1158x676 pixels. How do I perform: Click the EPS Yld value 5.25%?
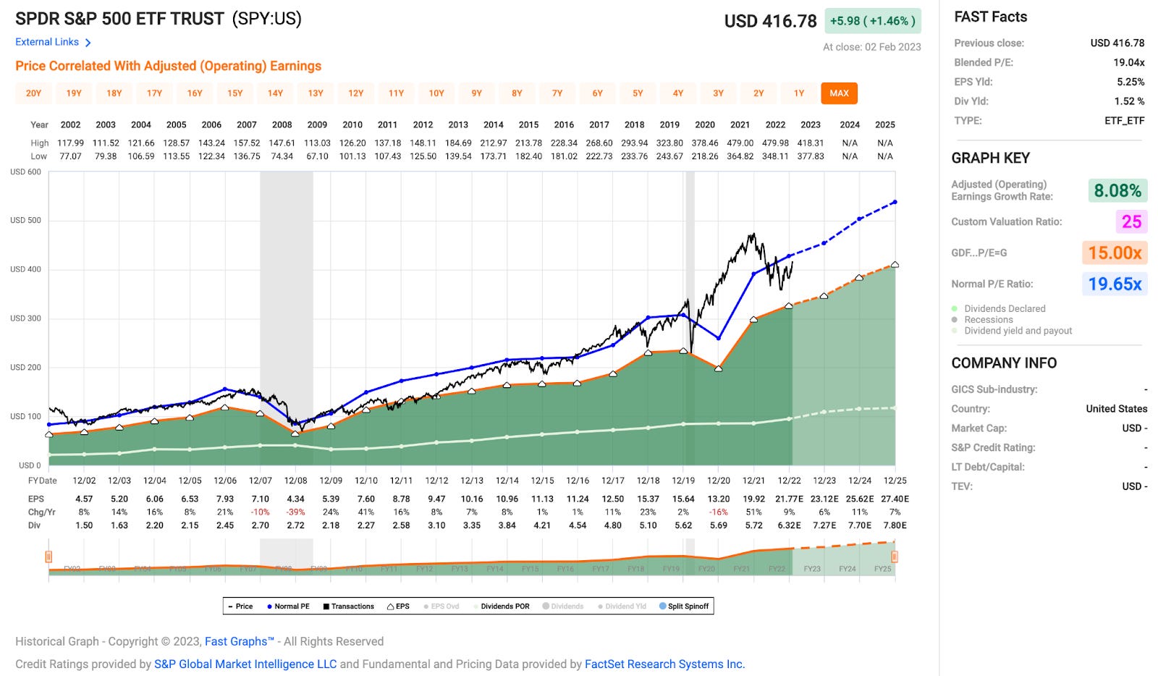[x=1130, y=82]
